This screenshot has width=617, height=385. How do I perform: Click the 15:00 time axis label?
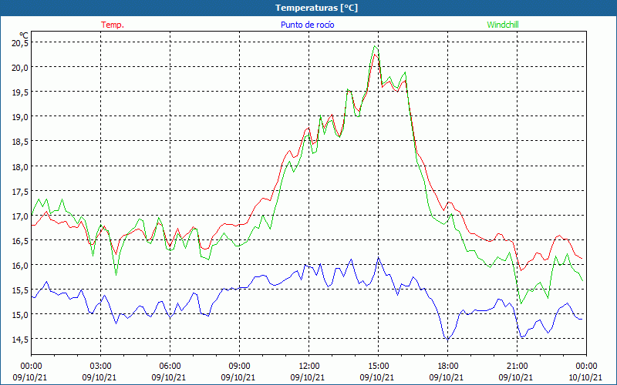[x=378, y=367]
